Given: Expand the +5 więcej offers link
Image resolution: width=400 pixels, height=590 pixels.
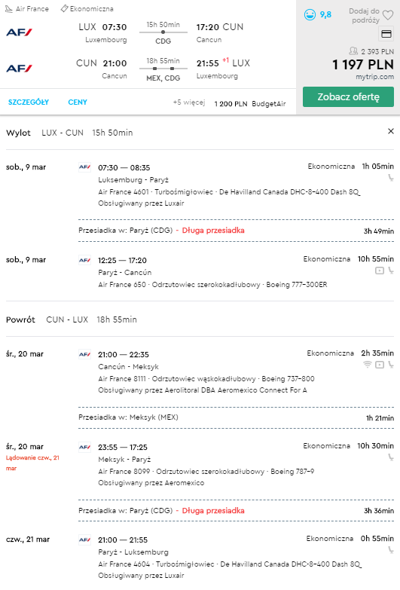Looking at the screenshot, I should pyautogui.click(x=189, y=102).
